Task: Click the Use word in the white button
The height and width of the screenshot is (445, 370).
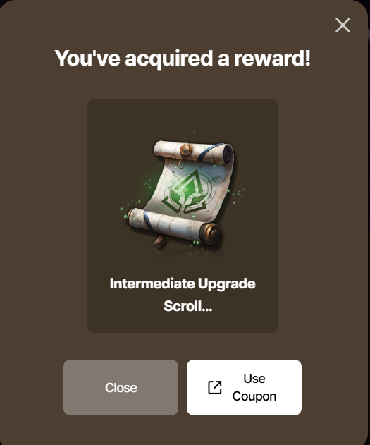Action: pos(254,378)
